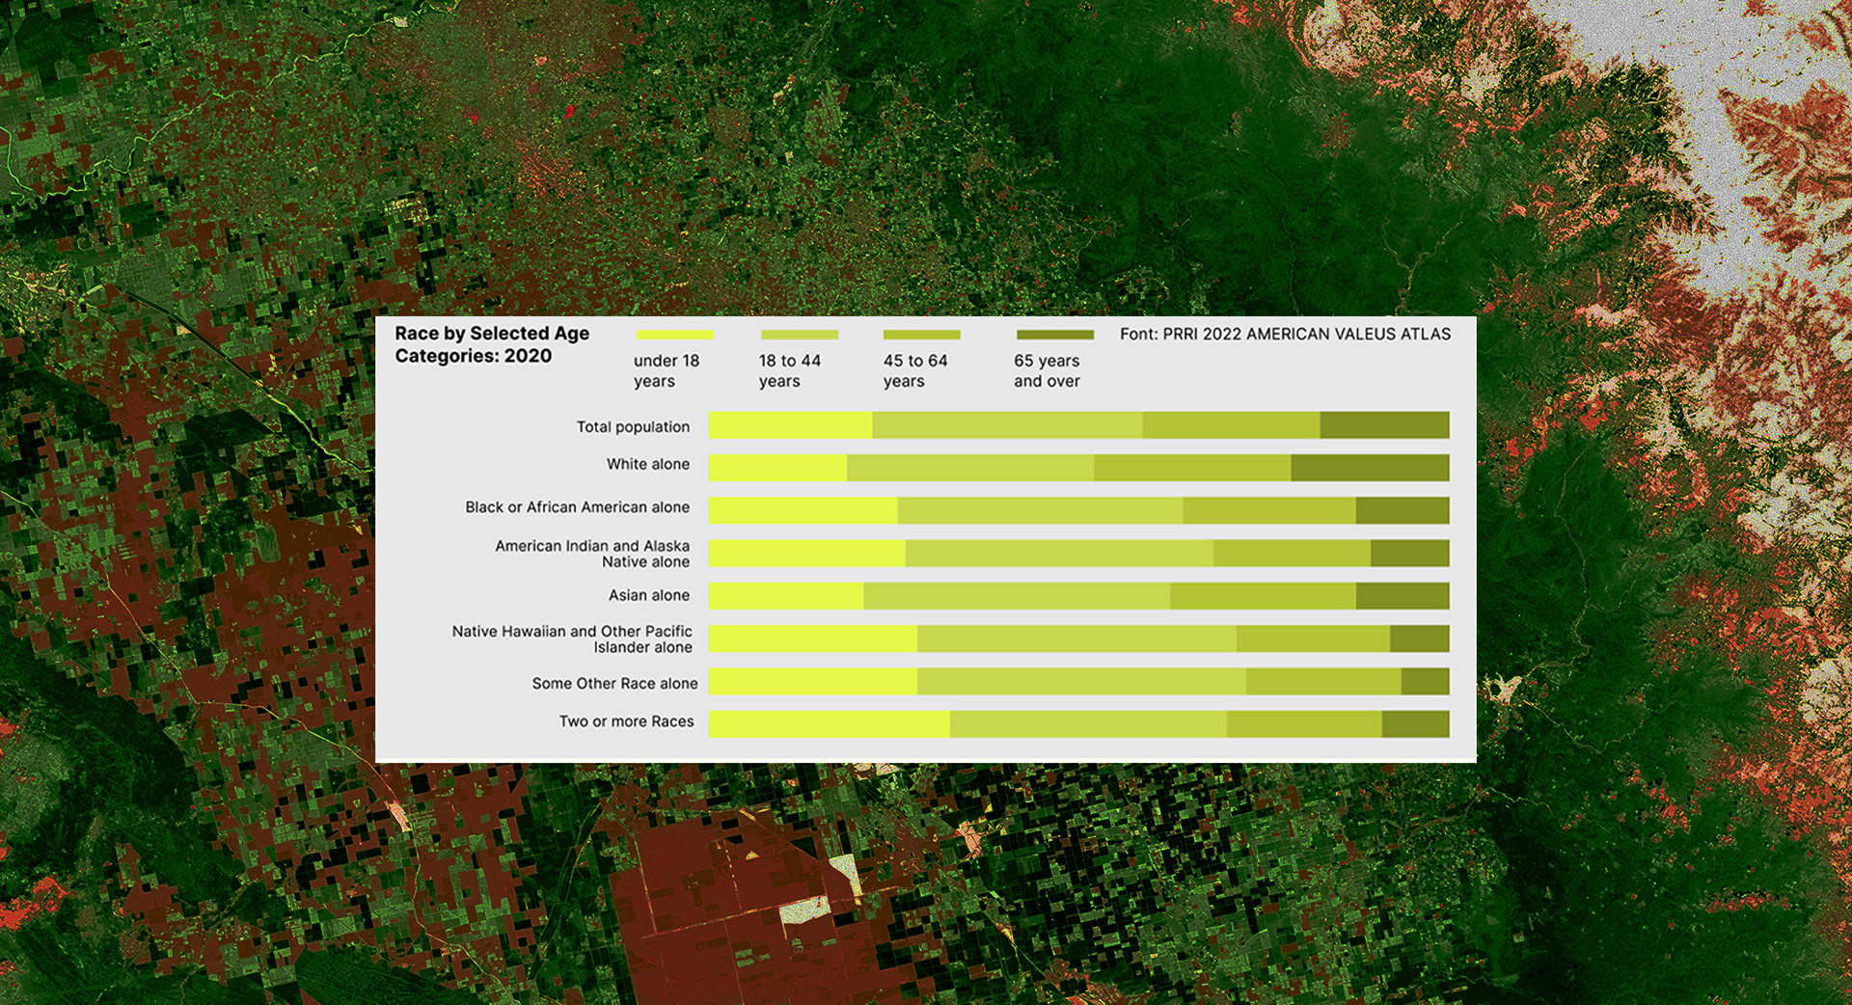Click the '45 to 64 years' legend swatch
1852x1005 pixels.
(922, 335)
